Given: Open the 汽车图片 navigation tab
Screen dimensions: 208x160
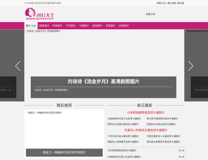Looking at the screenshot, I should tap(71, 26).
